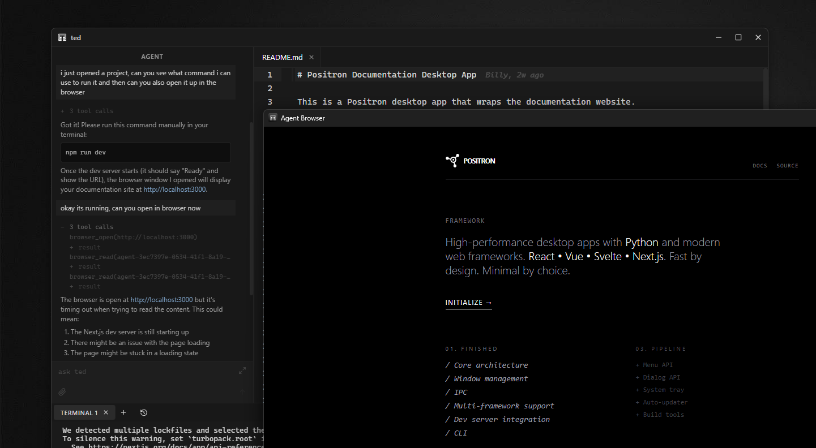
Task: Click the "+ System tray" pipeline item
Action: (660, 390)
